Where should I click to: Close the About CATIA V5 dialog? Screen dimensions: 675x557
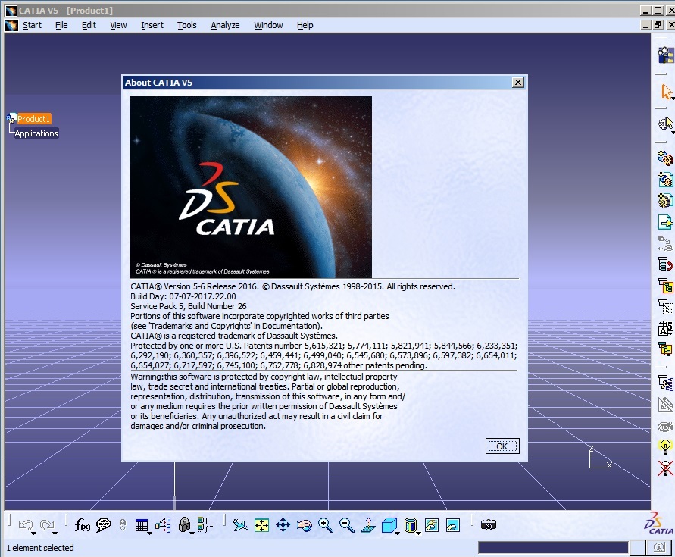pos(518,83)
